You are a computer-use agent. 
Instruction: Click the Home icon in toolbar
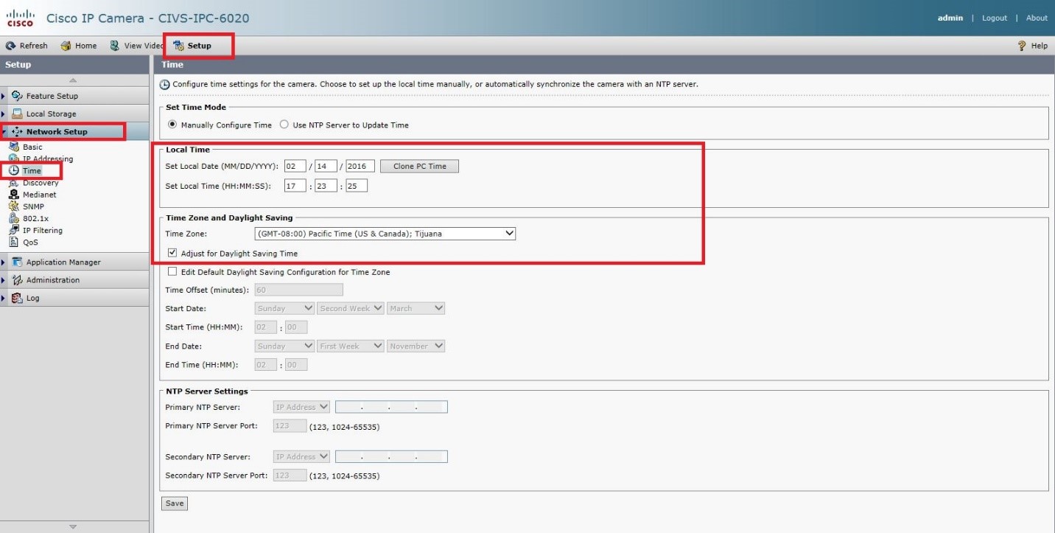[66, 46]
